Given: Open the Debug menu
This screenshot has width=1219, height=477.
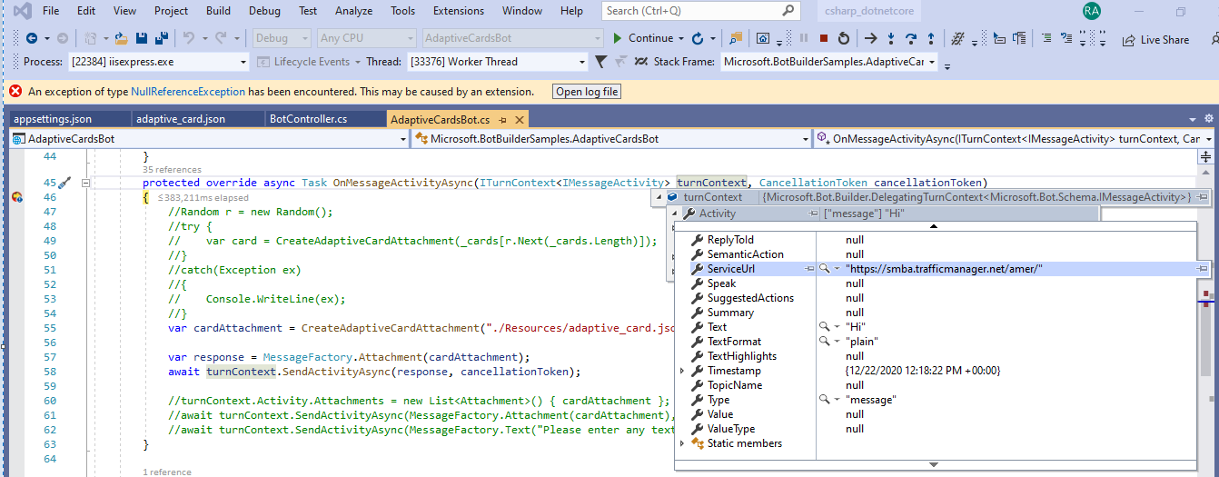Looking at the screenshot, I should [x=264, y=11].
